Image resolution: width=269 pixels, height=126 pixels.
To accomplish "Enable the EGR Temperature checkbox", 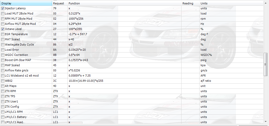I will [3, 34].
